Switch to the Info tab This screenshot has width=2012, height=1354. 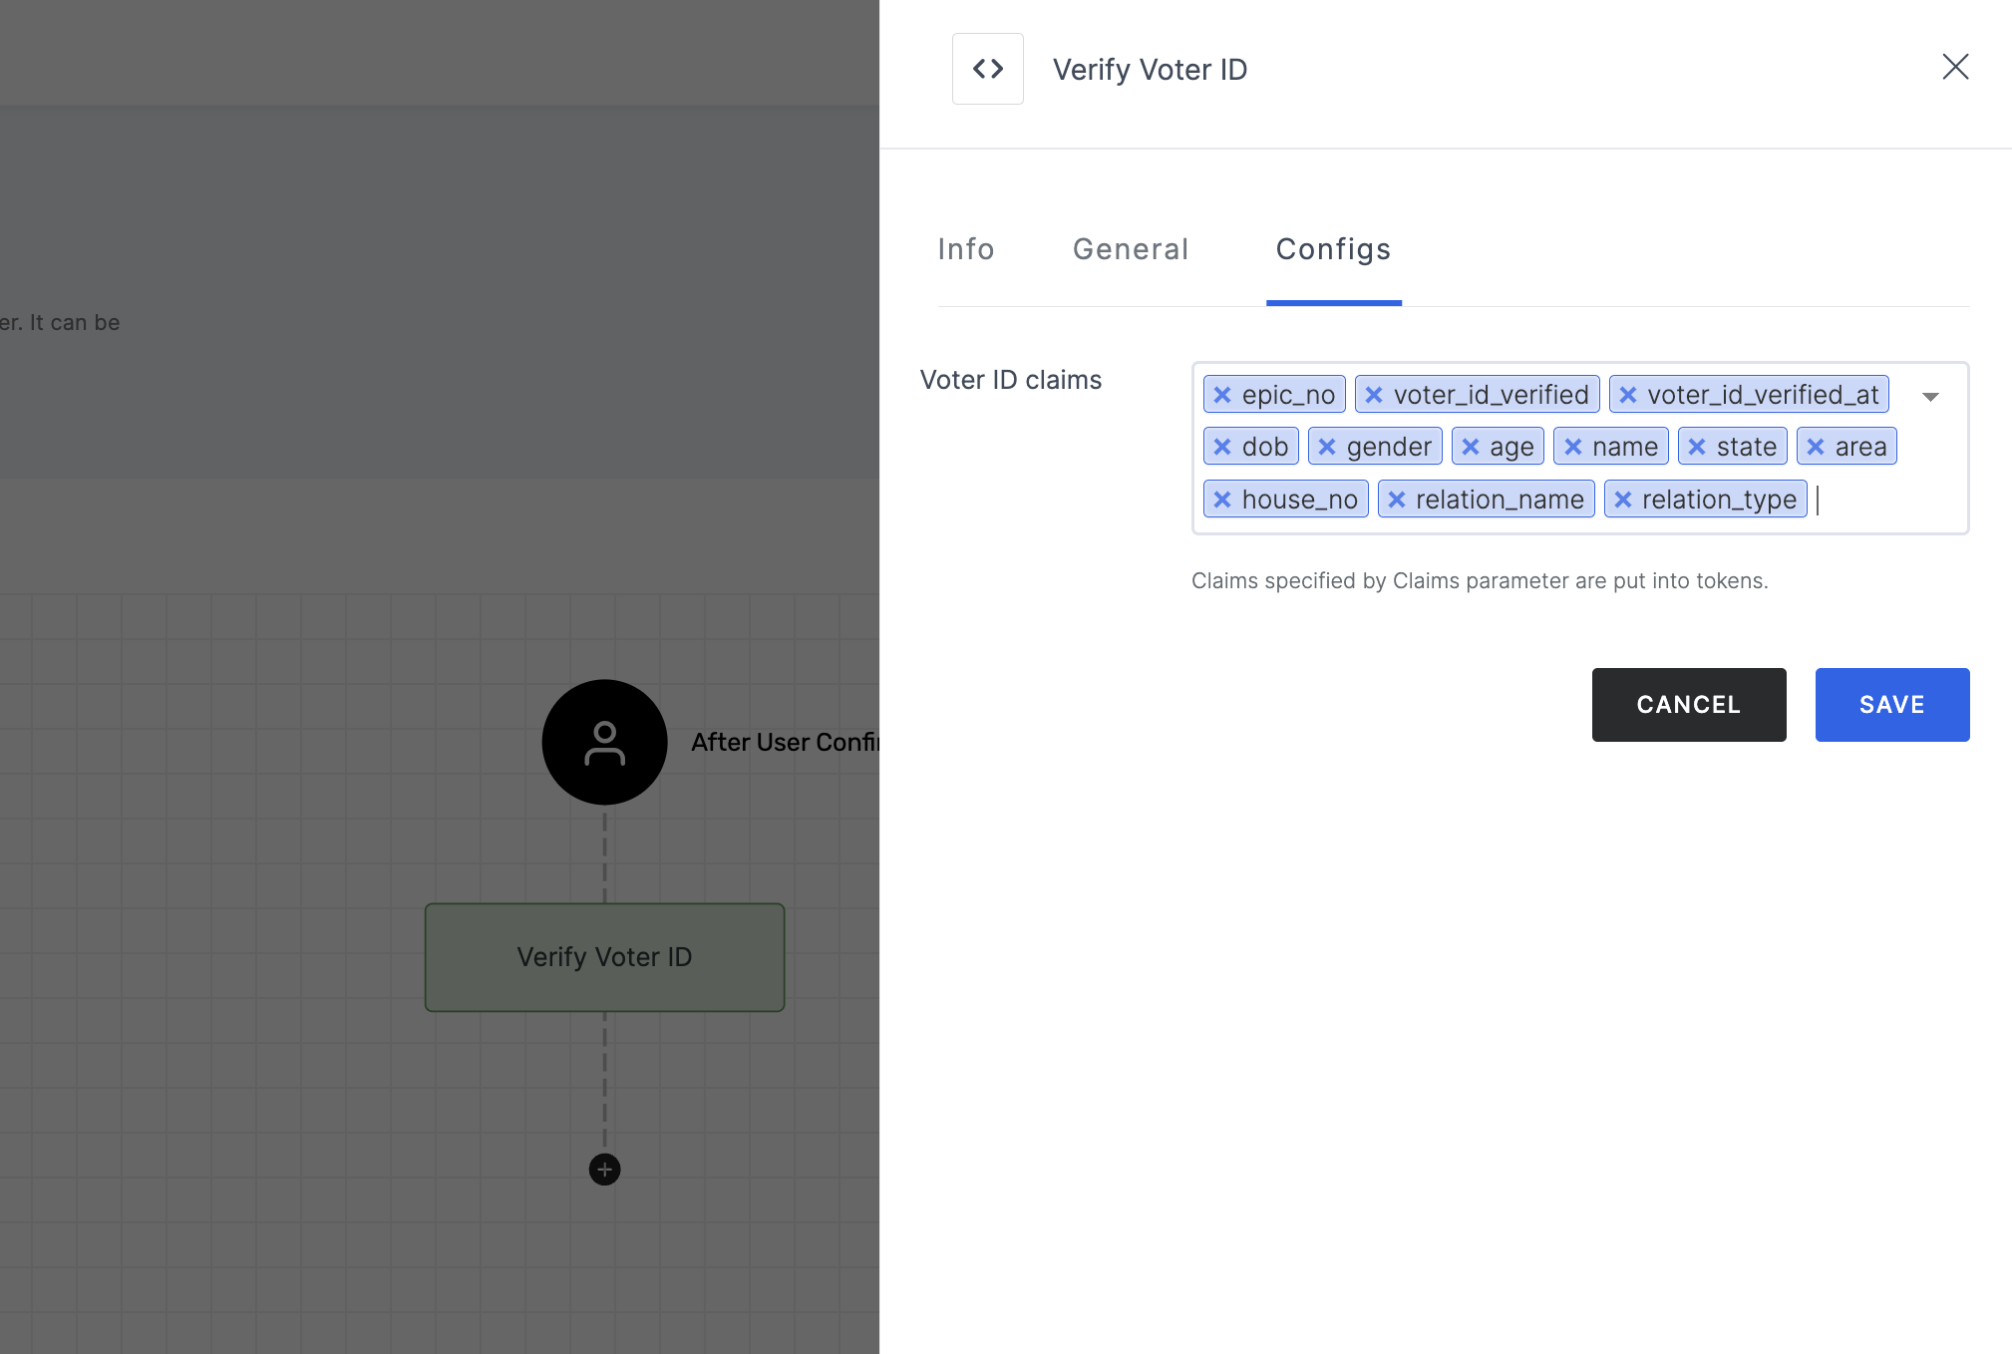965,248
